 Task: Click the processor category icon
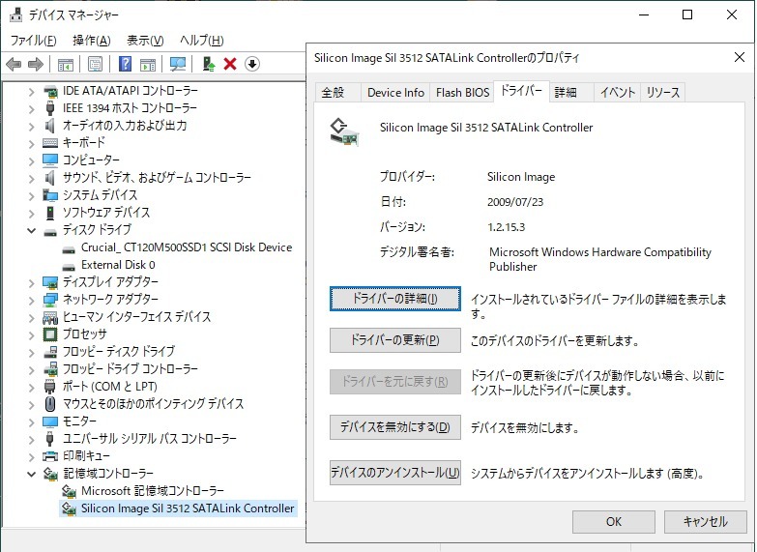tap(50, 334)
